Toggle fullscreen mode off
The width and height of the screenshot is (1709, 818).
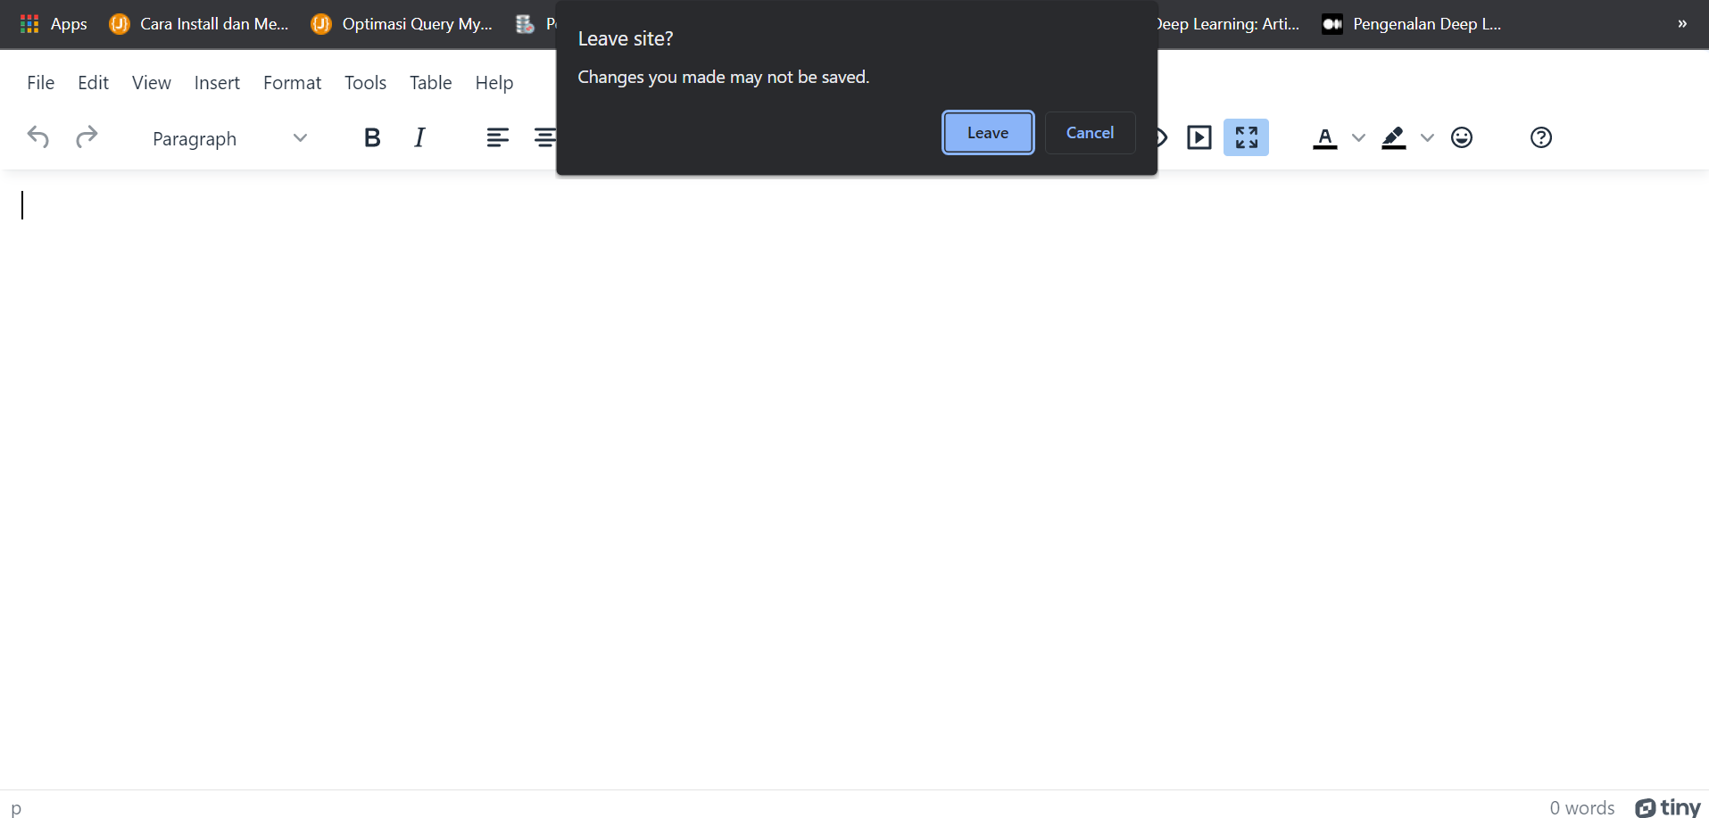pyautogui.click(x=1246, y=137)
